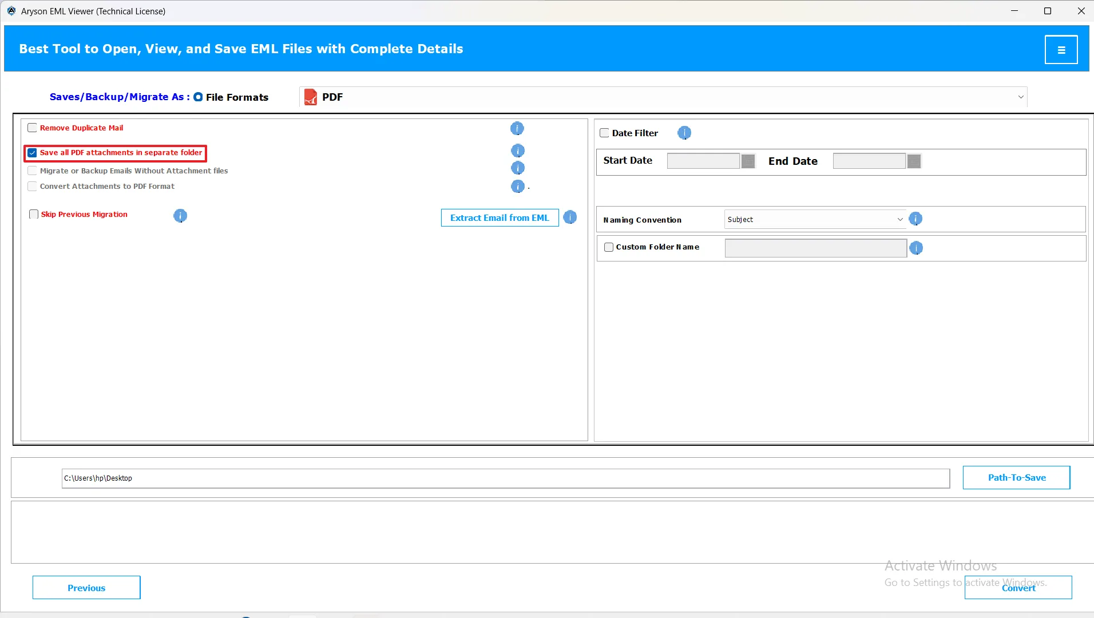
Task: Click info icon next to Skip Previous Migration
Action: pyautogui.click(x=180, y=216)
